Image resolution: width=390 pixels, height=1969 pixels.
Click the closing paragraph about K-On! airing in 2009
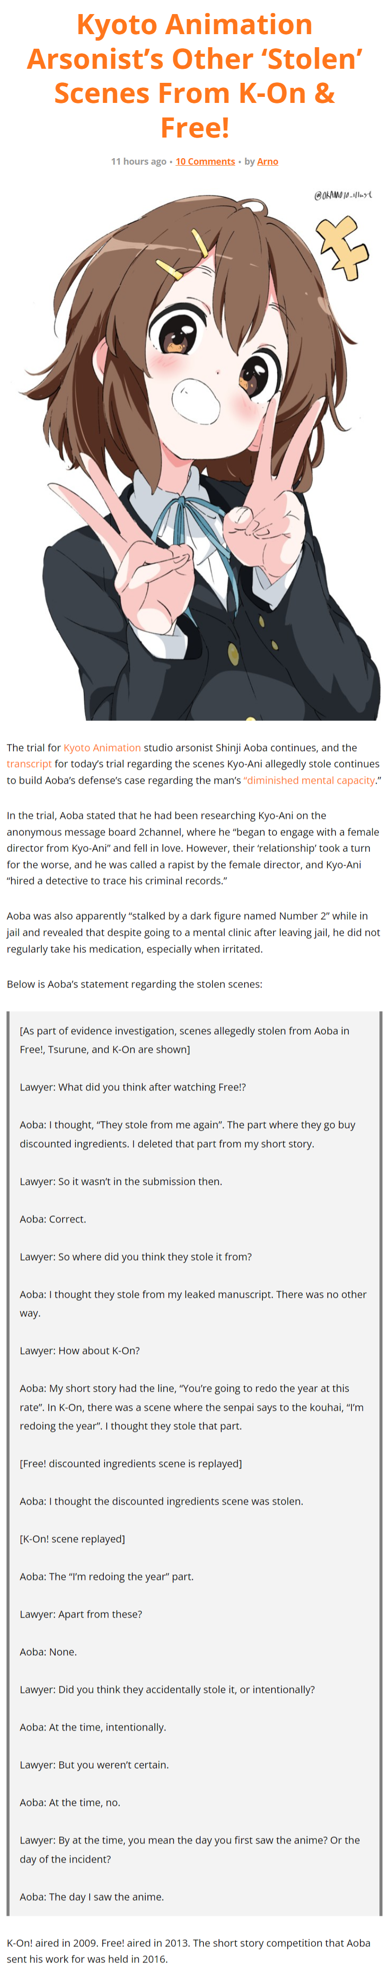point(188,1950)
